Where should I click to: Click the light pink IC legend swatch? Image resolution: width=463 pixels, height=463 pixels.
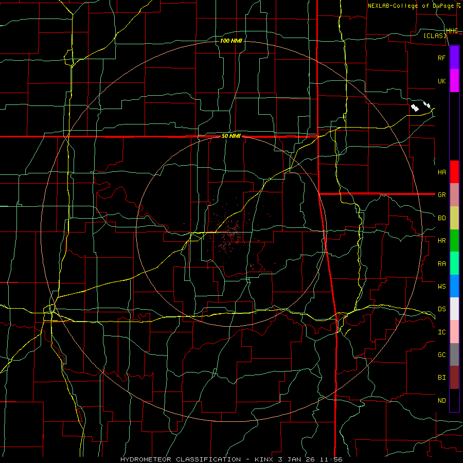point(454,332)
